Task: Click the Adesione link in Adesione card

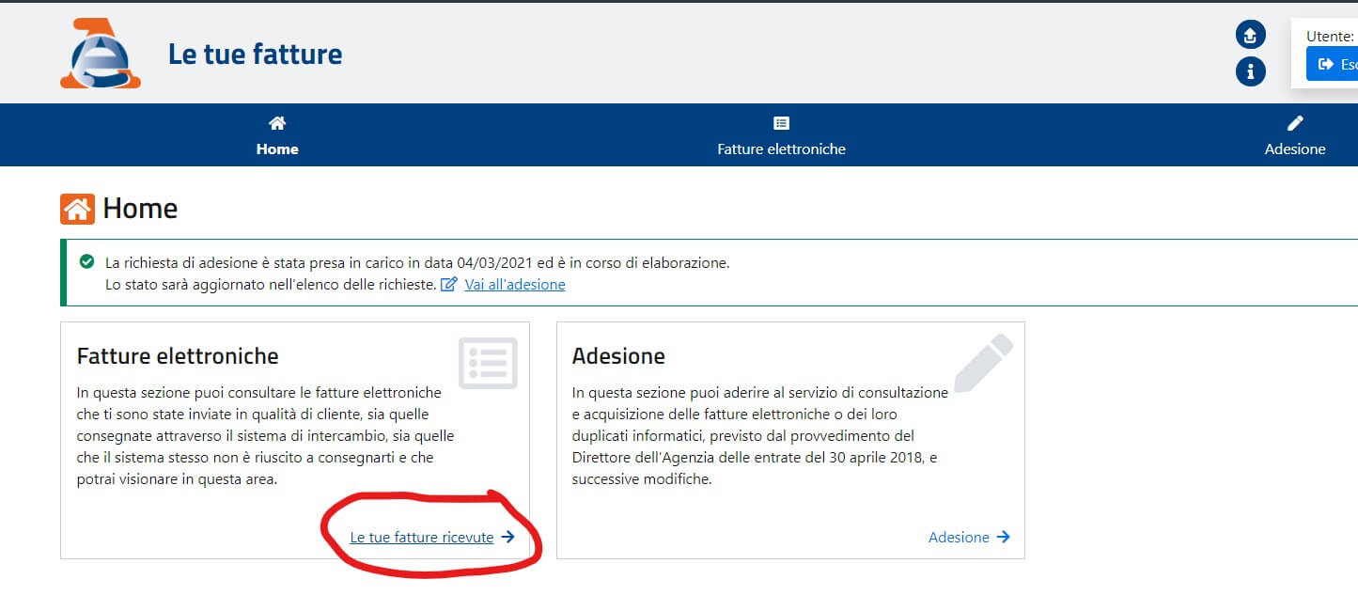Action: click(959, 538)
